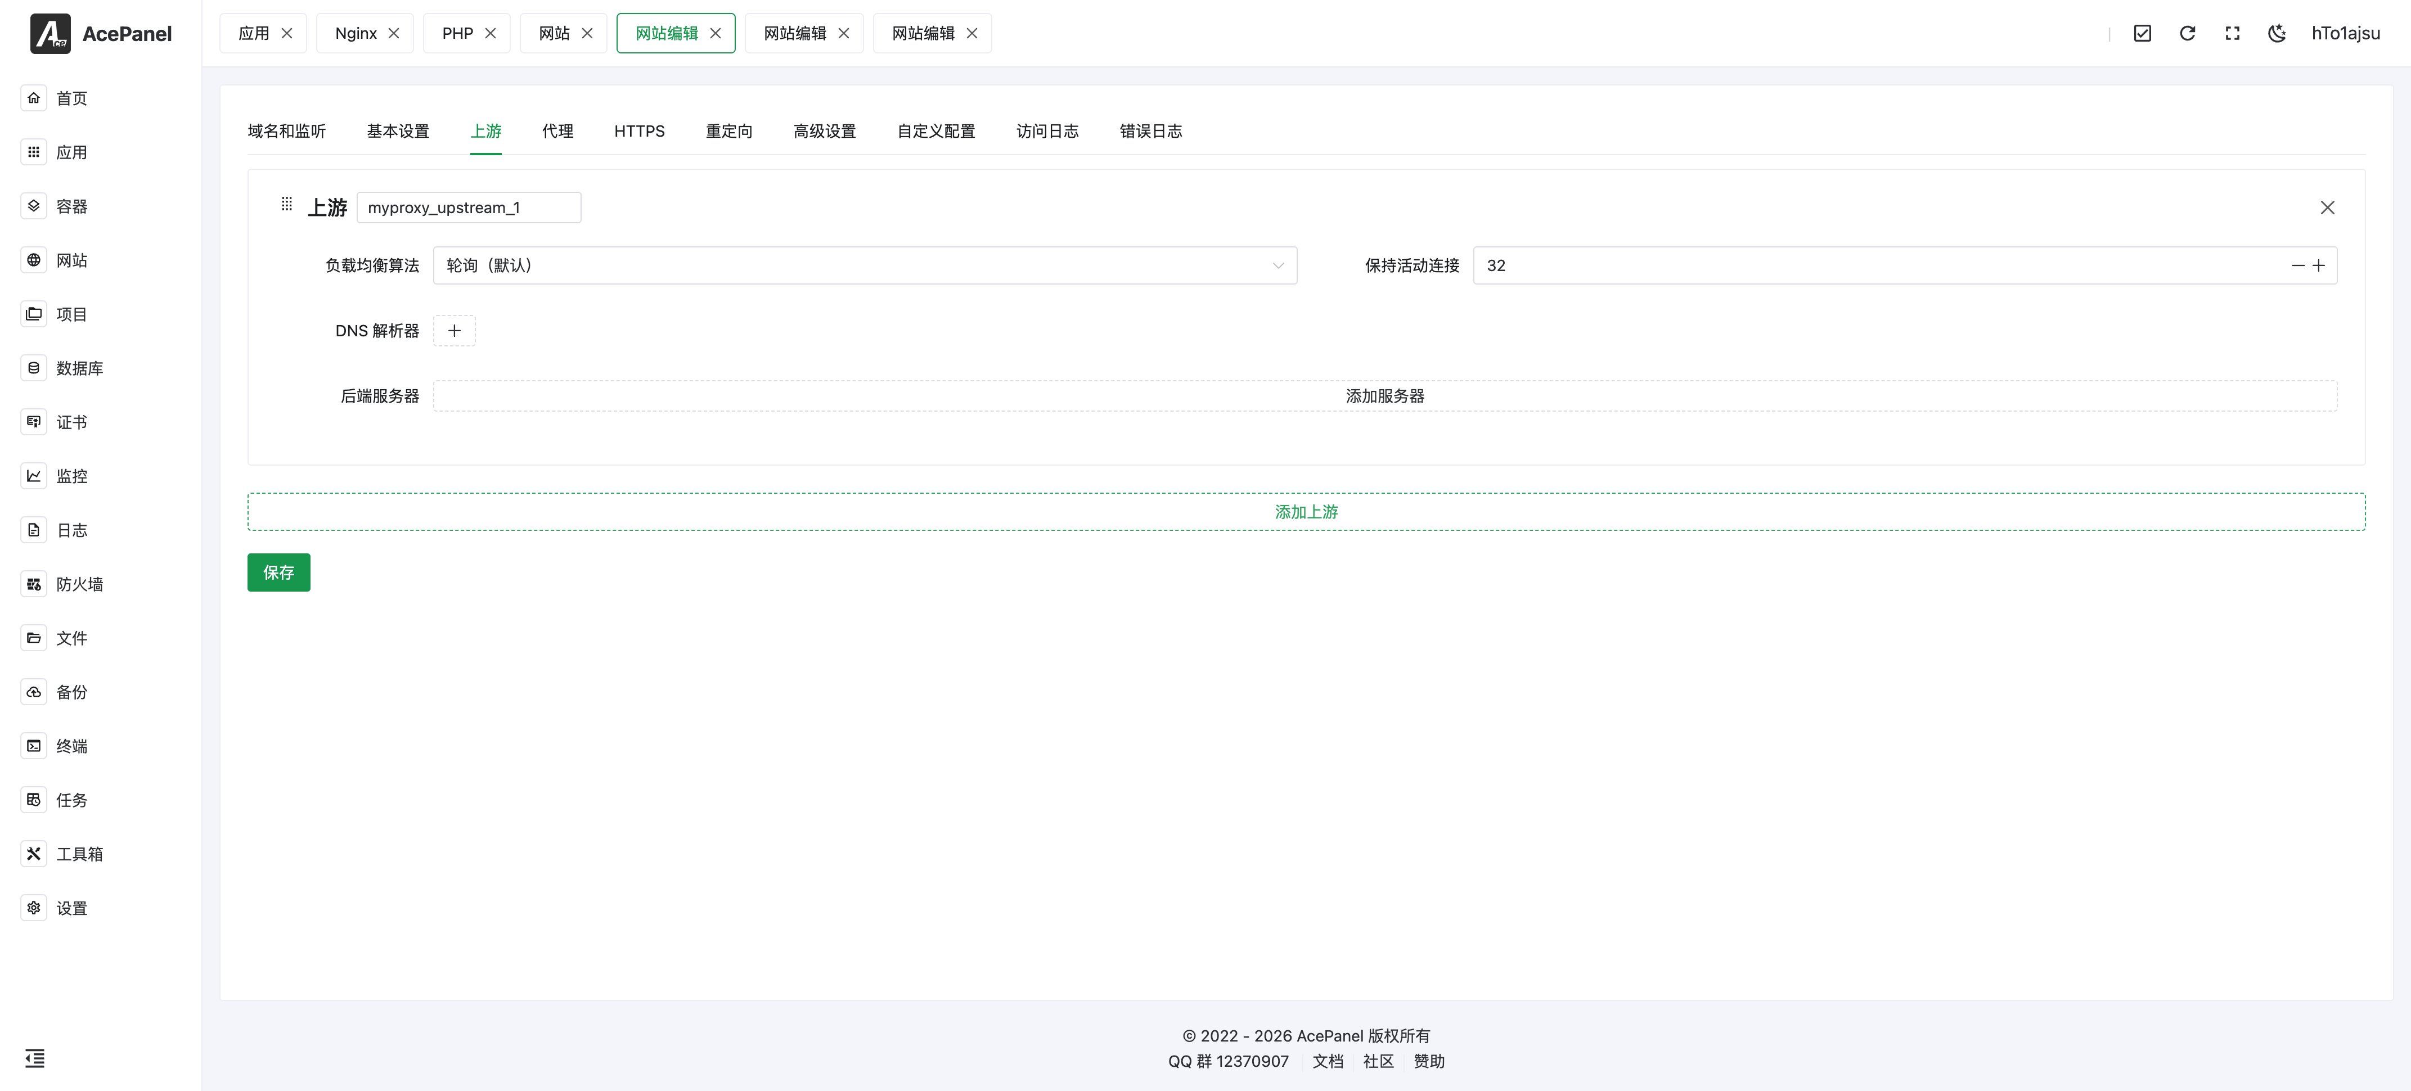Select the 工具箱 sidebar icon
Viewport: 2411px width, 1091px height.
coord(34,853)
